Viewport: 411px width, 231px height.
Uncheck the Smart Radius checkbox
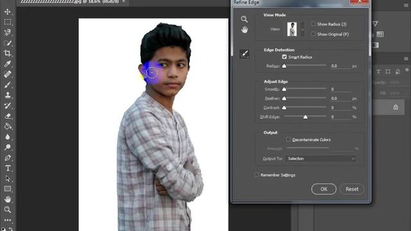[284, 57]
